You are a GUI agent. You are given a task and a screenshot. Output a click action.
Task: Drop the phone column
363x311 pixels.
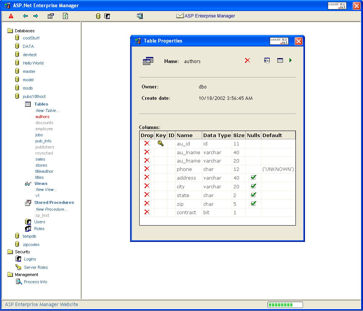[x=147, y=169]
